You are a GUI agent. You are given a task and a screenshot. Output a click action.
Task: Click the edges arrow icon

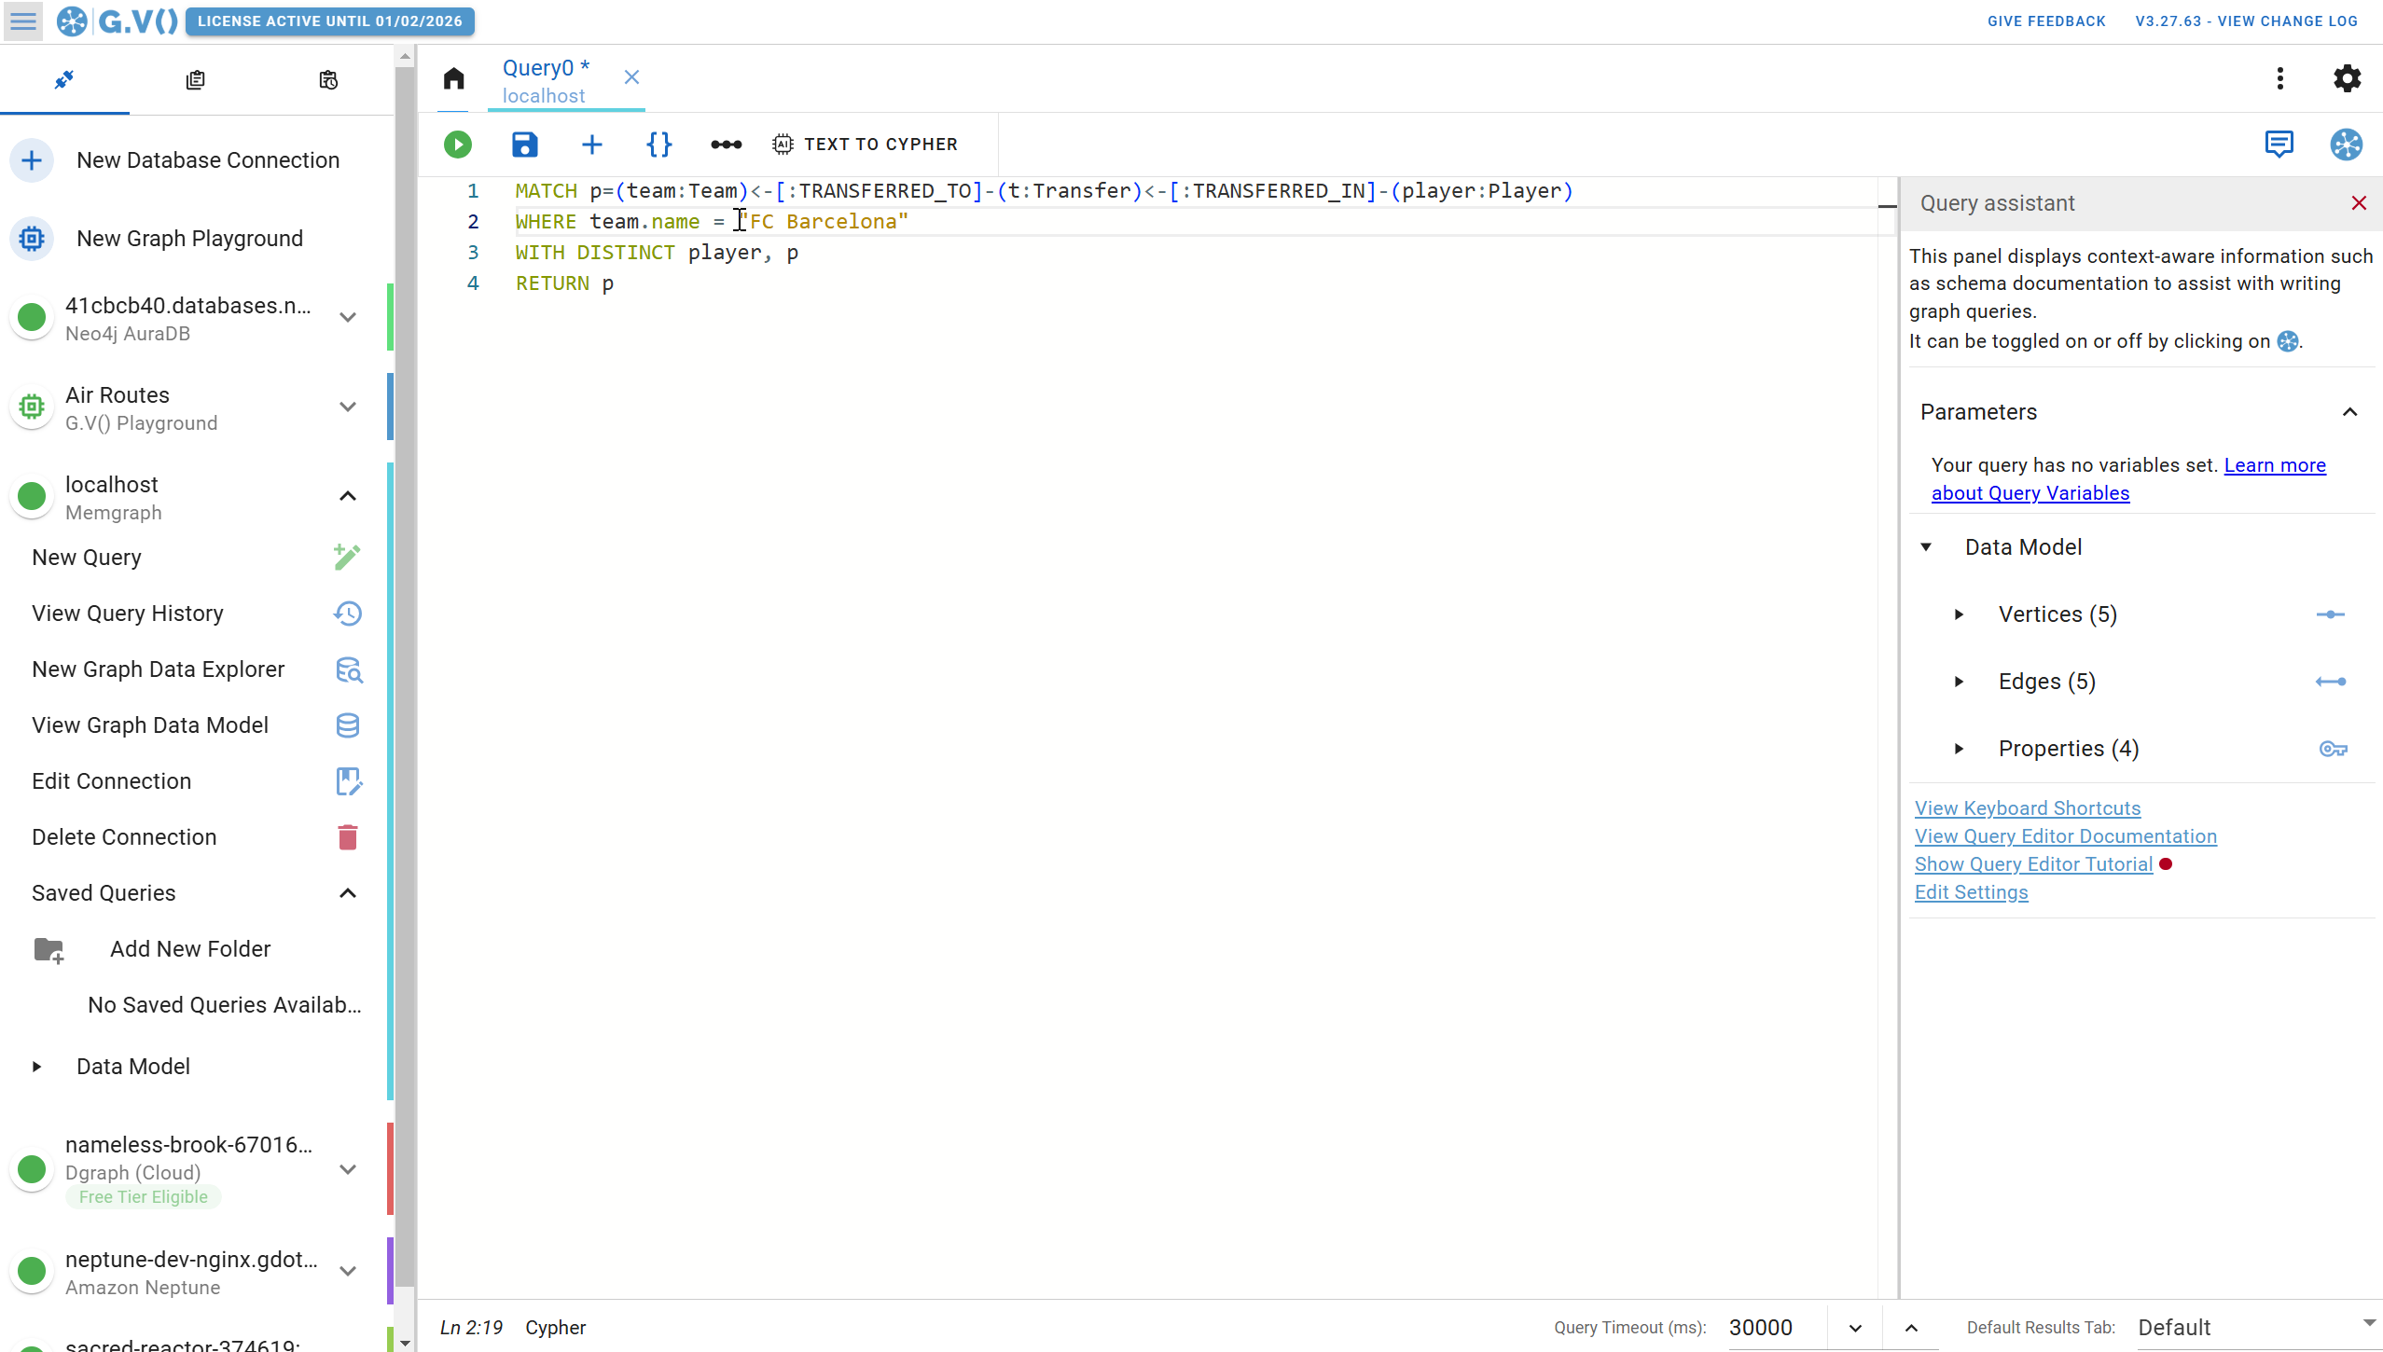tap(2330, 682)
